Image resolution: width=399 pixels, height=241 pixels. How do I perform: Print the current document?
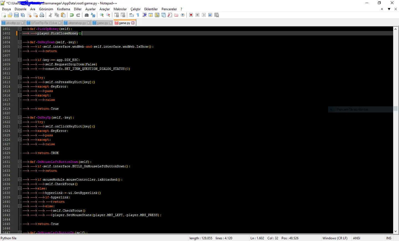pyautogui.click(x=42, y=15)
